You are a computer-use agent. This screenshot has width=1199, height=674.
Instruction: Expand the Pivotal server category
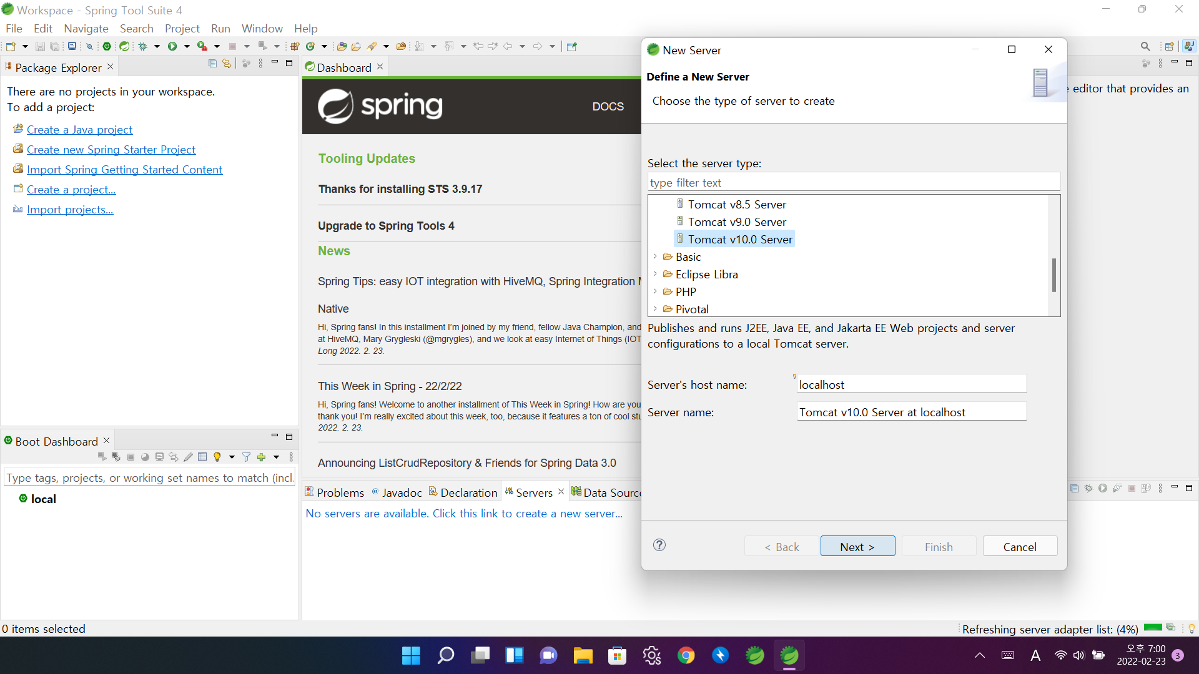655,309
